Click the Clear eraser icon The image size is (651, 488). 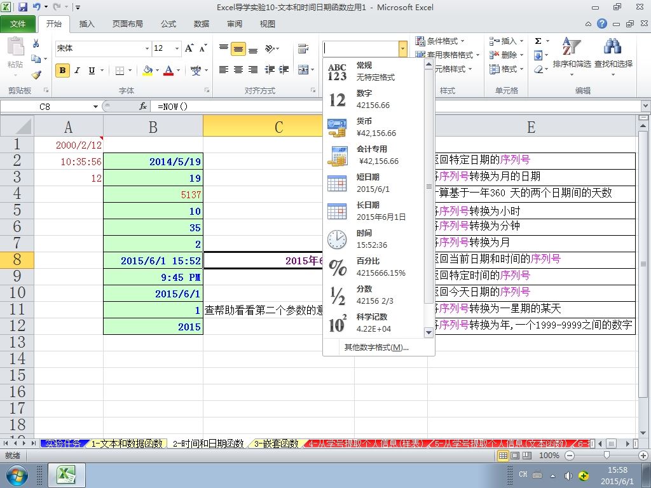(x=538, y=69)
